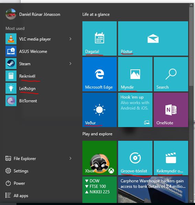The height and width of the screenshot is (205, 195).
Task: Open the Xbox tile
Action: pos(100,158)
